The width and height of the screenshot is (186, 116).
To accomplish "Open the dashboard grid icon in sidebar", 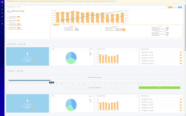I will point(2,2).
